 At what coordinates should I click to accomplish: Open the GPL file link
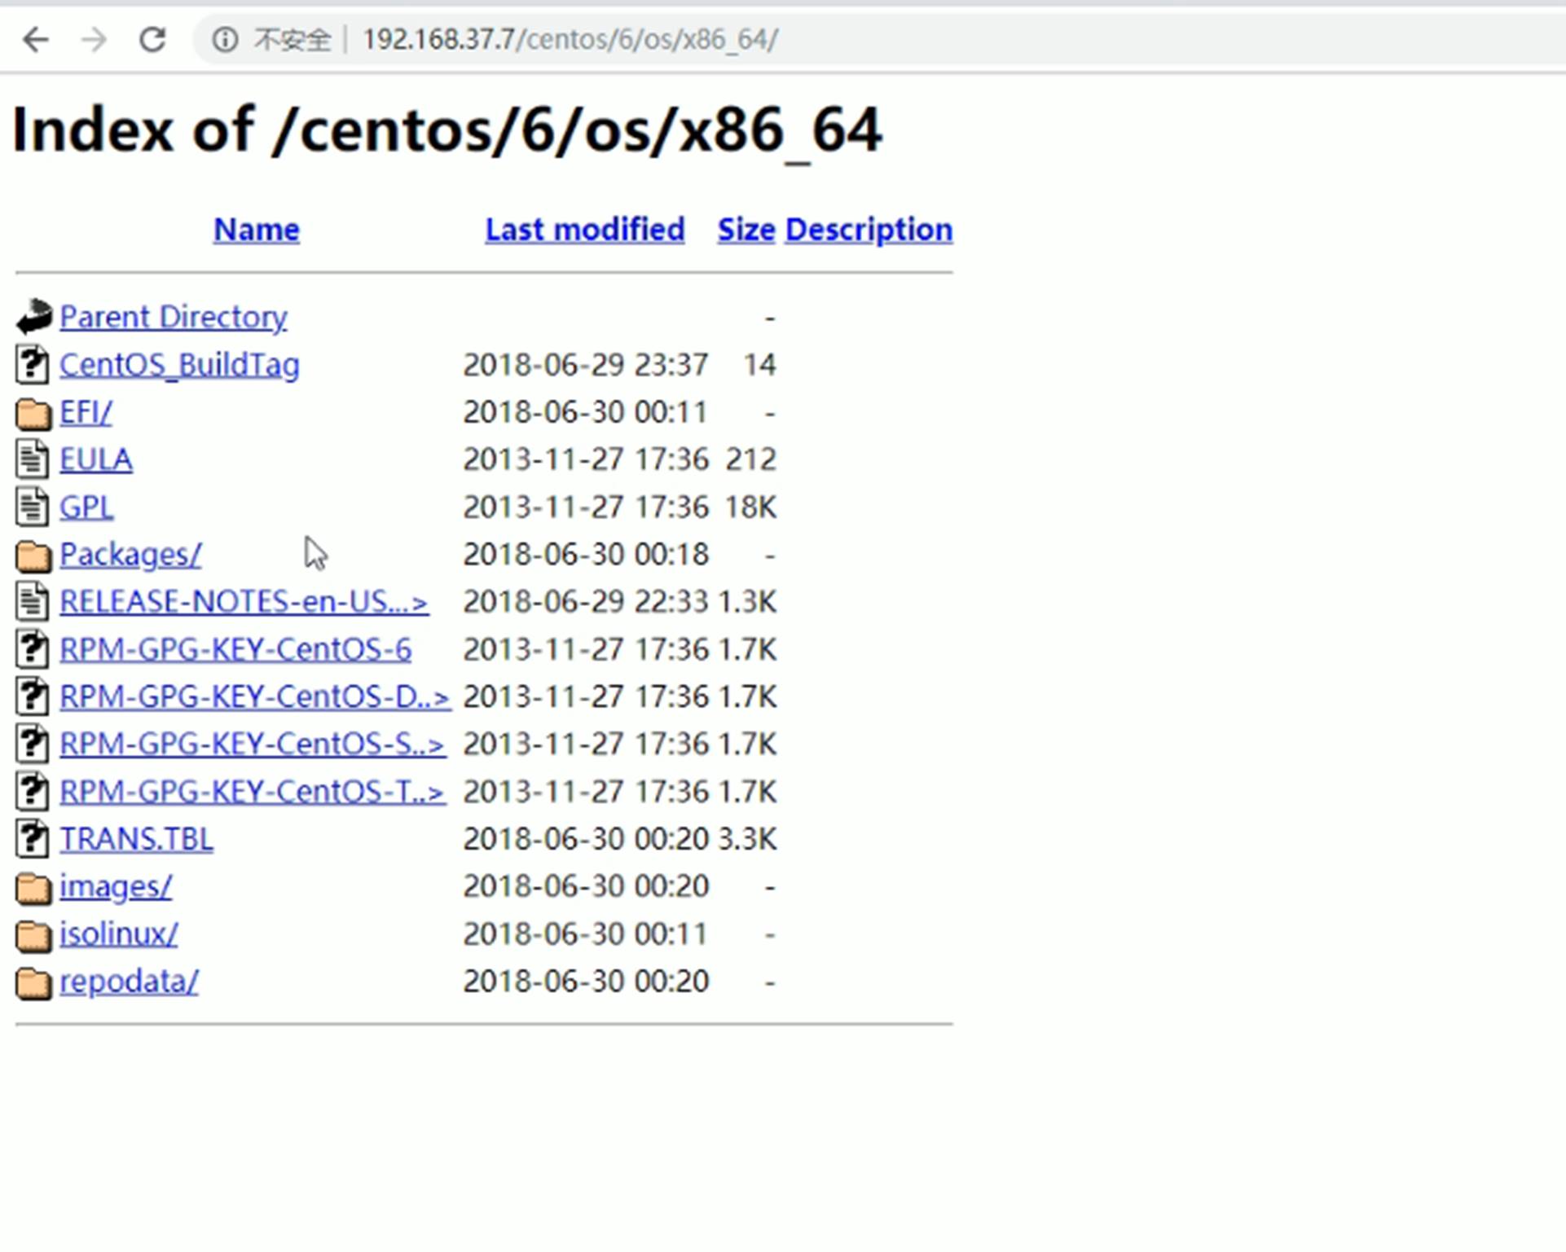click(x=86, y=507)
